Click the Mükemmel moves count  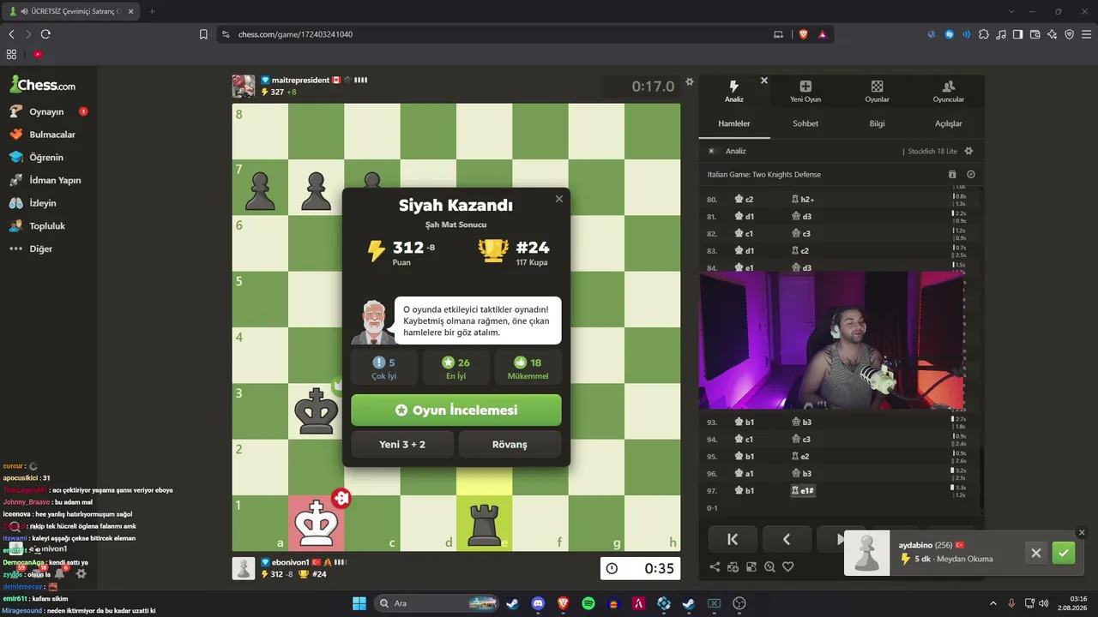click(x=528, y=367)
